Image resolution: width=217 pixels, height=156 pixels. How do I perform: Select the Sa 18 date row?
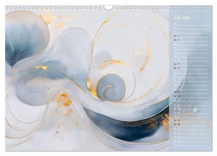[190, 92]
